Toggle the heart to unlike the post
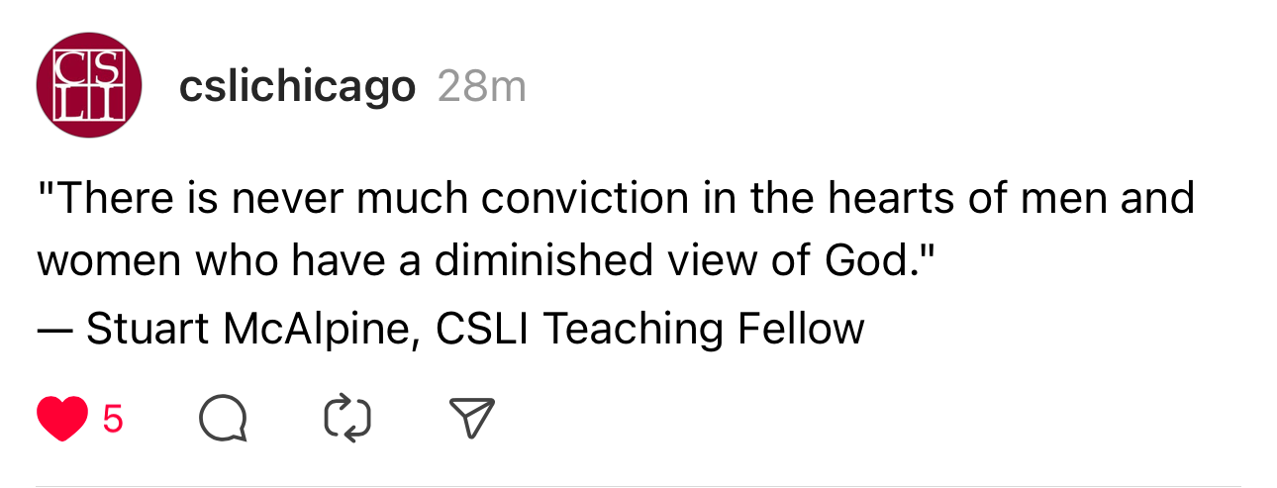 (61, 420)
